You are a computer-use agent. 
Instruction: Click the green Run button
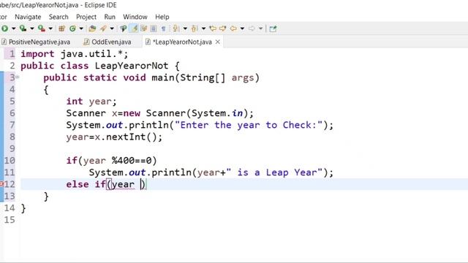coord(5,28)
